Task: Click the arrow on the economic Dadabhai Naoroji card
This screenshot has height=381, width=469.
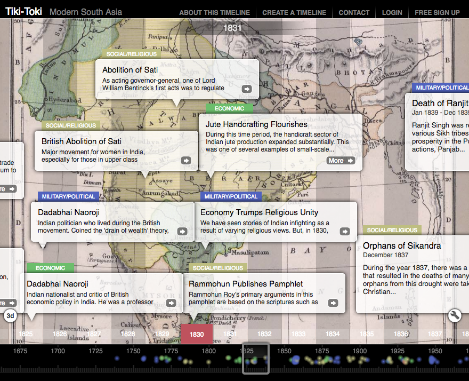Action: (x=170, y=302)
